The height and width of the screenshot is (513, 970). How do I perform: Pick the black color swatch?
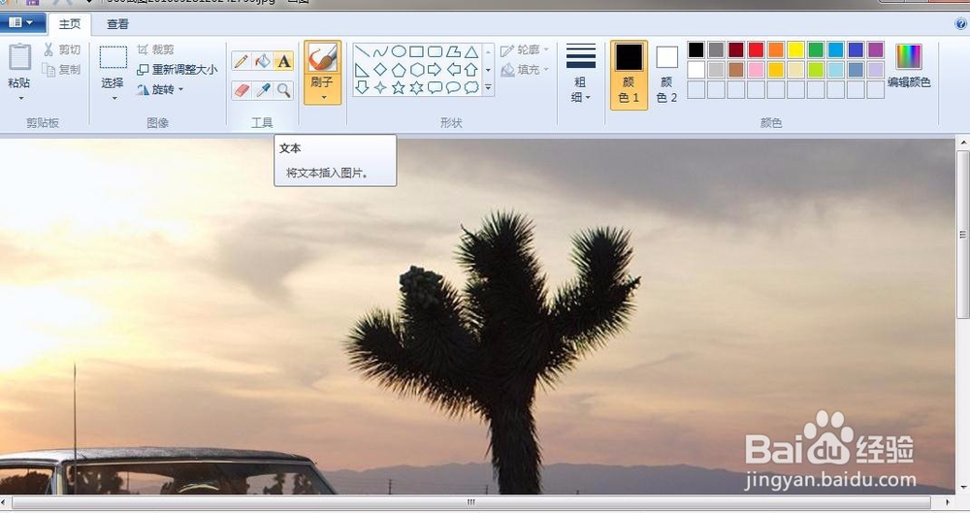tap(695, 50)
